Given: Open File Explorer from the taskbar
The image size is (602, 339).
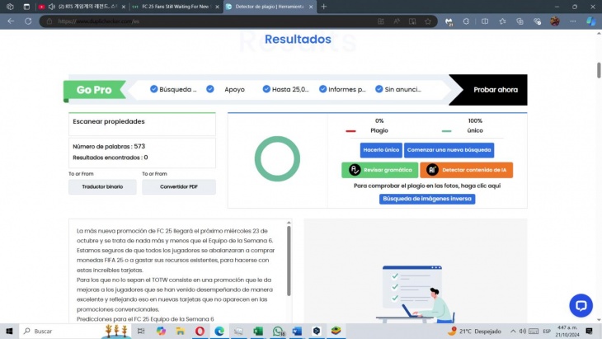Looking at the screenshot, I should pyautogui.click(x=180, y=331).
